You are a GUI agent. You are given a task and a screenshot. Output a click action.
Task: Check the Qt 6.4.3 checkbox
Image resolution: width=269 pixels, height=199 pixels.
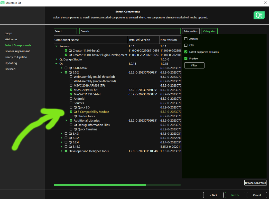(x=66, y=134)
